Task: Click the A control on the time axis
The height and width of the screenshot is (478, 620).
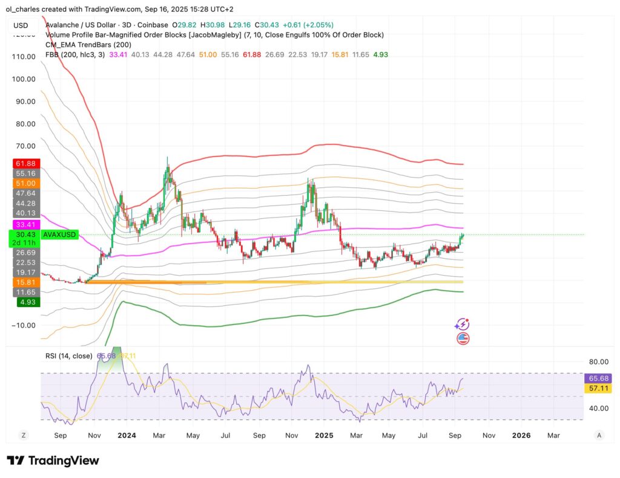Action: pyautogui.click(x=599, y=435)
